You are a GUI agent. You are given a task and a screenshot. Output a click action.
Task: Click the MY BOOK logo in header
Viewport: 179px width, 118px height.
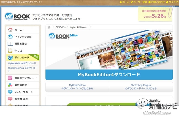coord(17,16)
